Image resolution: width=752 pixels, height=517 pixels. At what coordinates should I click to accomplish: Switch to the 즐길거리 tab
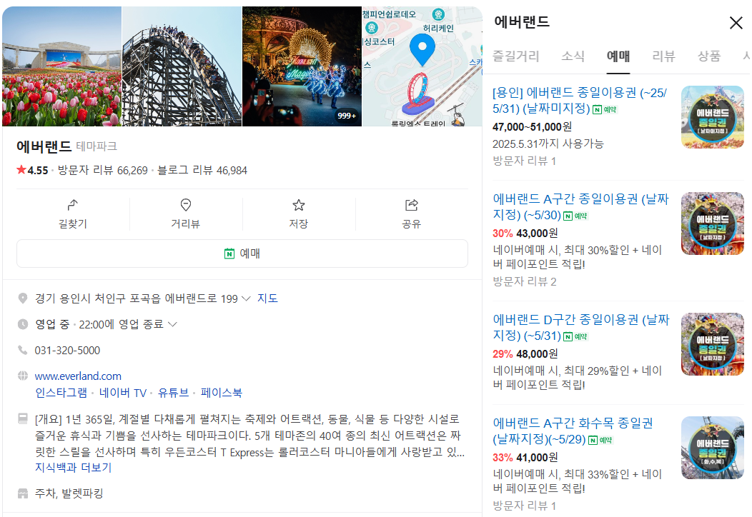pos(515,56)
